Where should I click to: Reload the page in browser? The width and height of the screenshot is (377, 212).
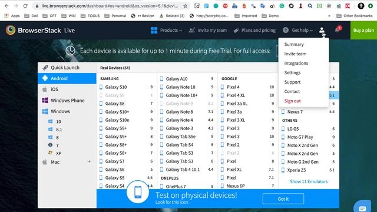coord(25,6)
